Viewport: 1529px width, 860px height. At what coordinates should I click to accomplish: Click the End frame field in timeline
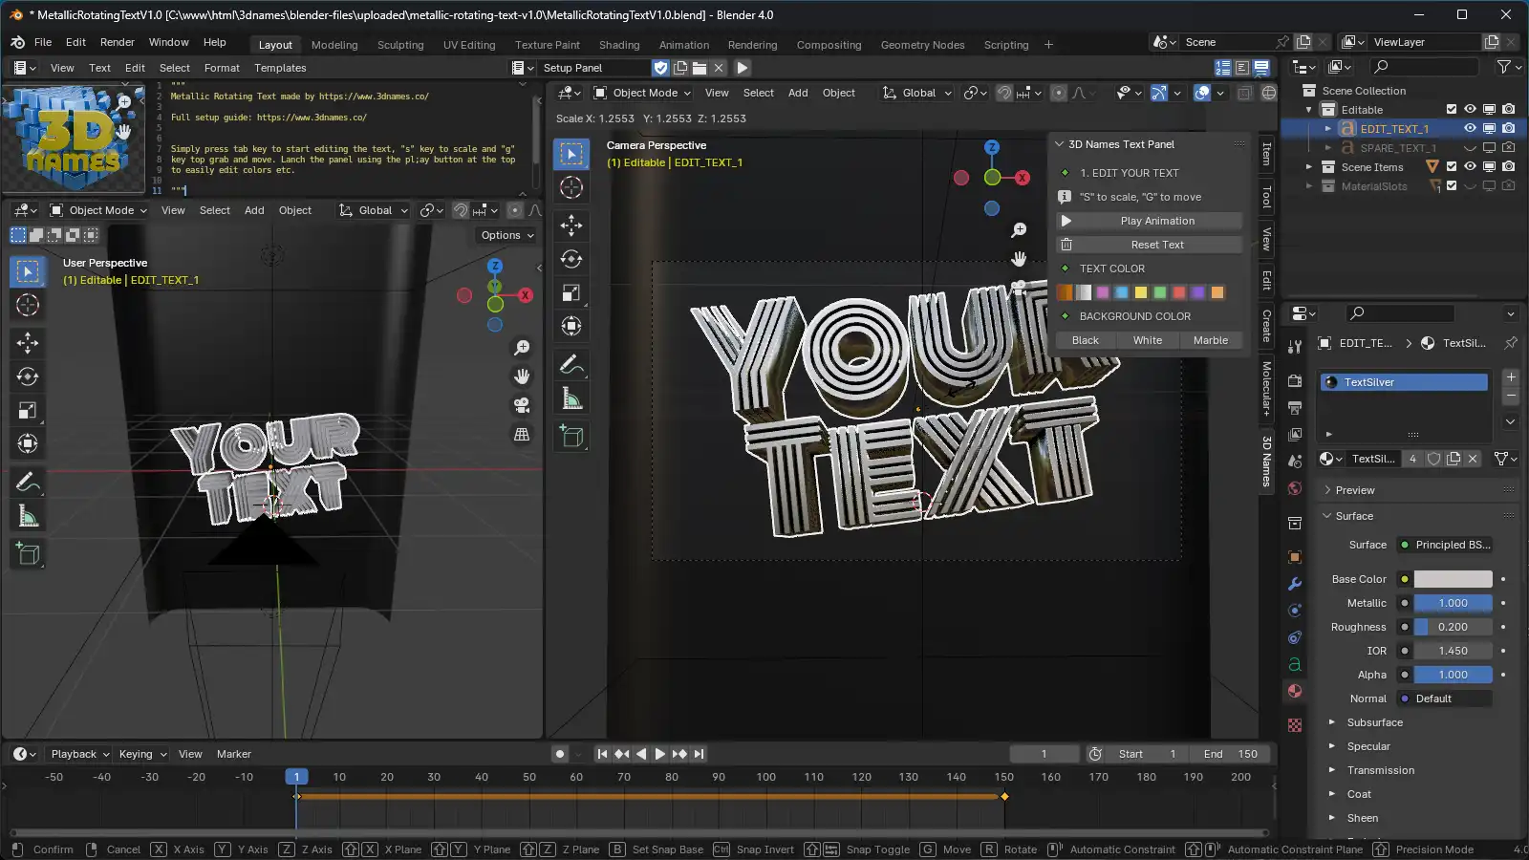[x=1230, y=754]
